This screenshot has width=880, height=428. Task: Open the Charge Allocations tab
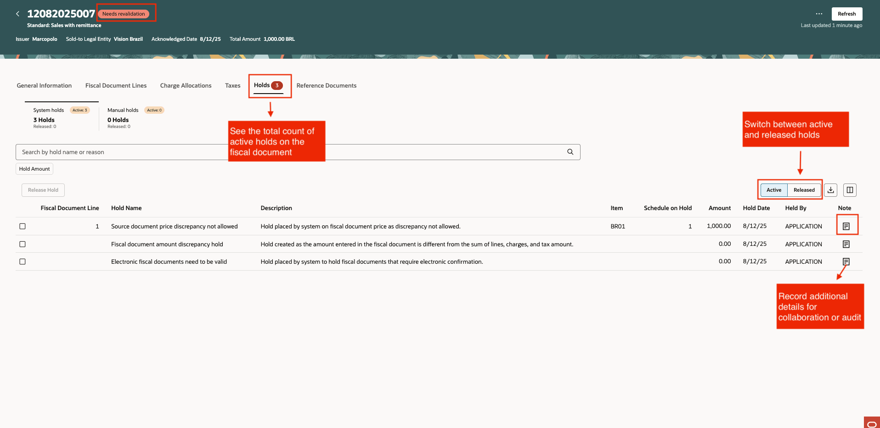click(186, 86)
